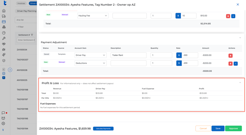246x135 pixels.
Task: Select settlement TAG100197 in the list
Action: pyautogui.click(x=22, y=99)
